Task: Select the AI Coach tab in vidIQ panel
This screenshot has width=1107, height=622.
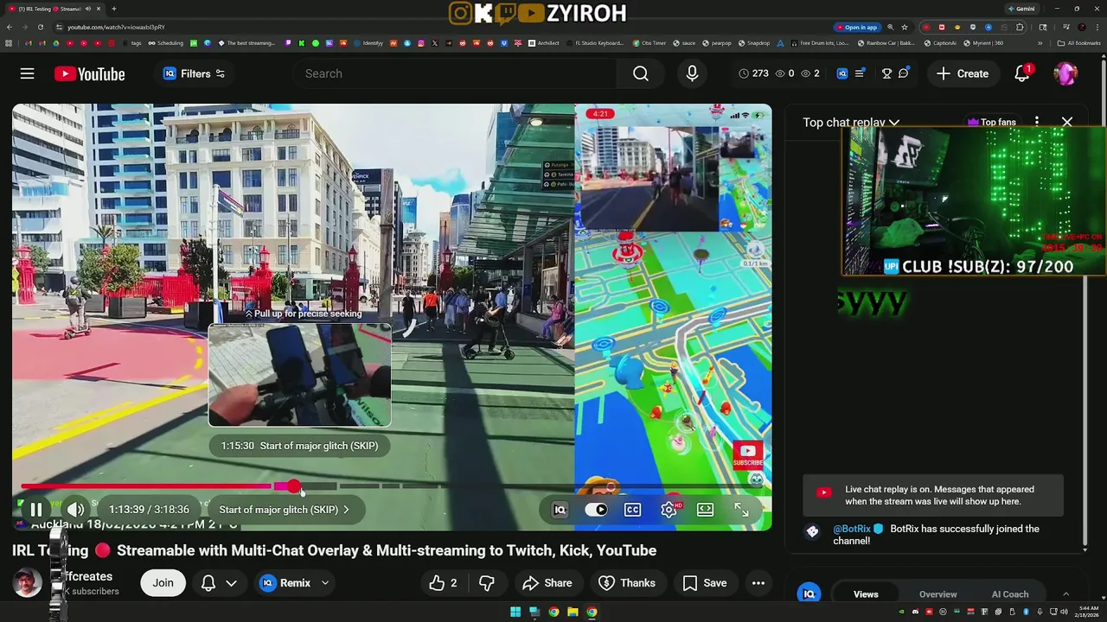Action: pyautogui.click(x=1009, y=594)
